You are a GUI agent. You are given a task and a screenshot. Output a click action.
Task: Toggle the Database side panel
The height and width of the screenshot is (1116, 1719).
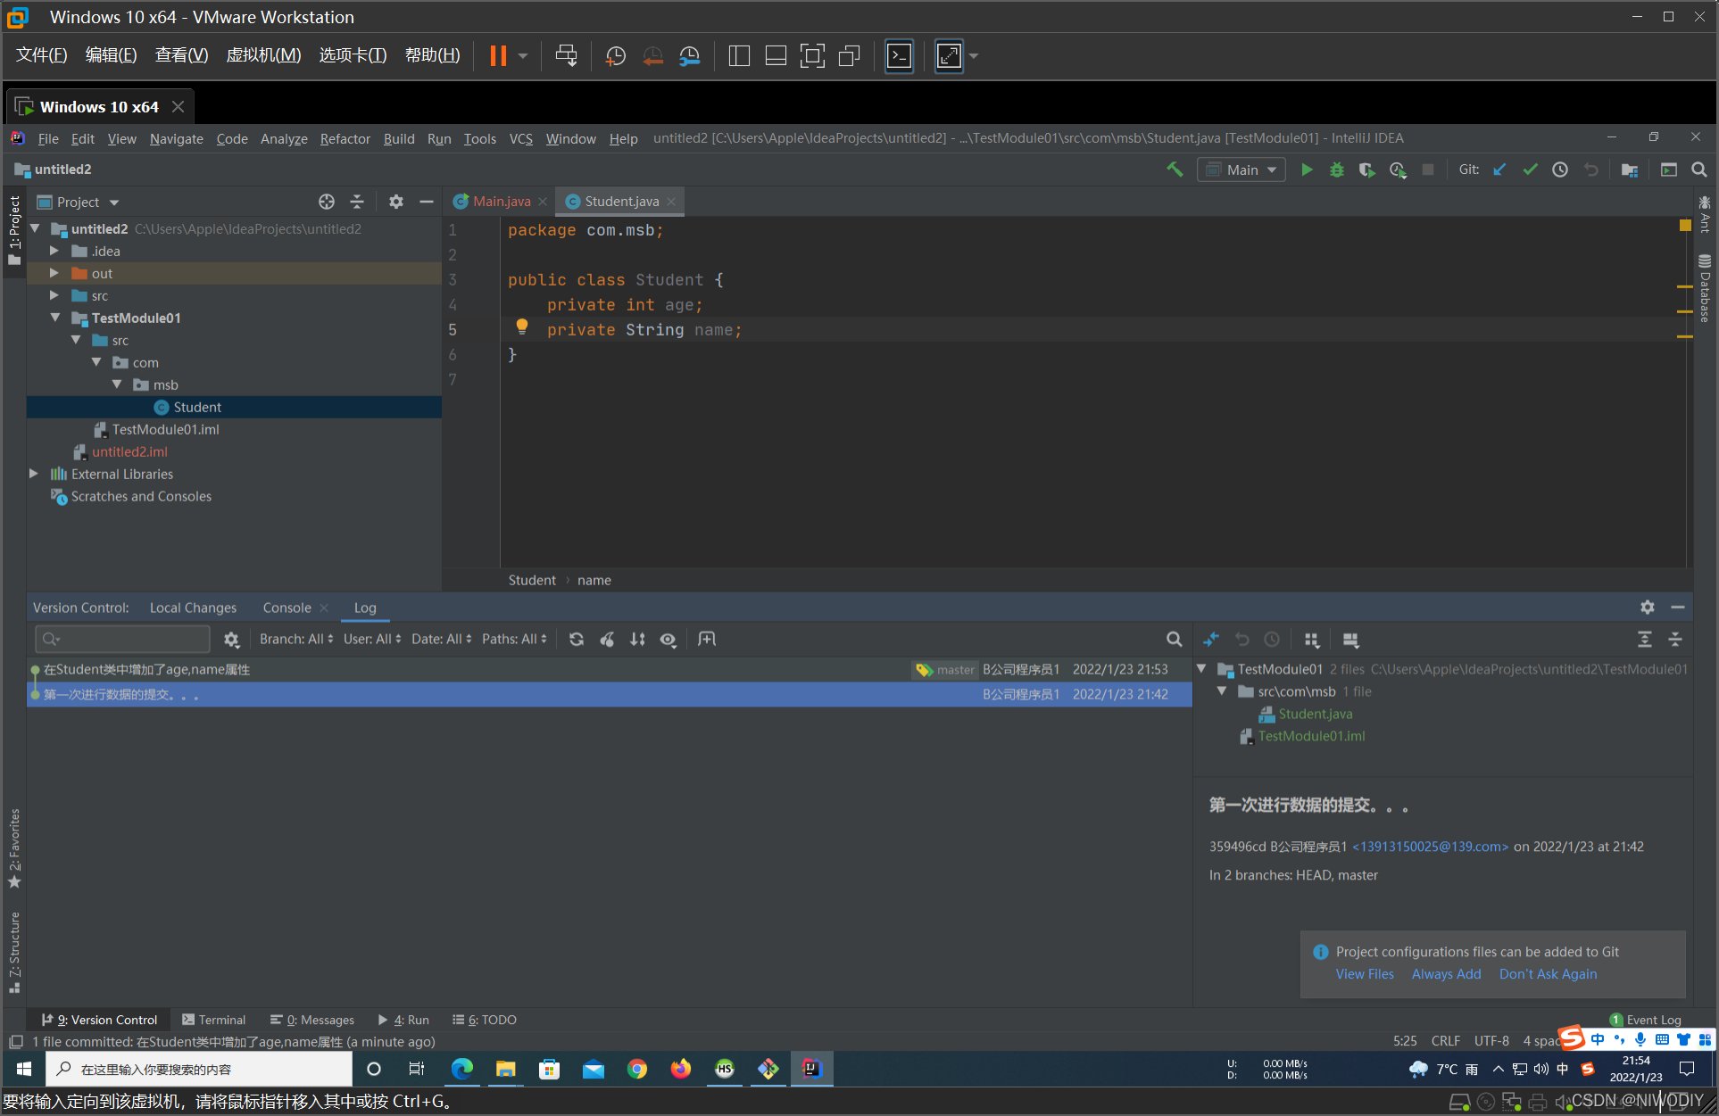pos(1705,288)
